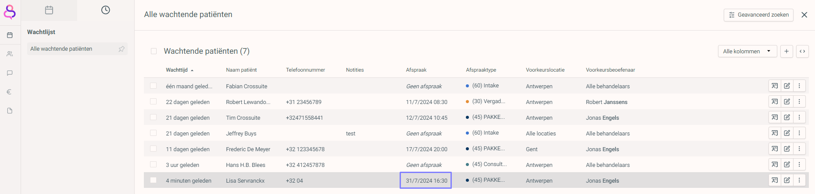Open the documents icon in left rail
815x194 pixels.
(10, 111)
